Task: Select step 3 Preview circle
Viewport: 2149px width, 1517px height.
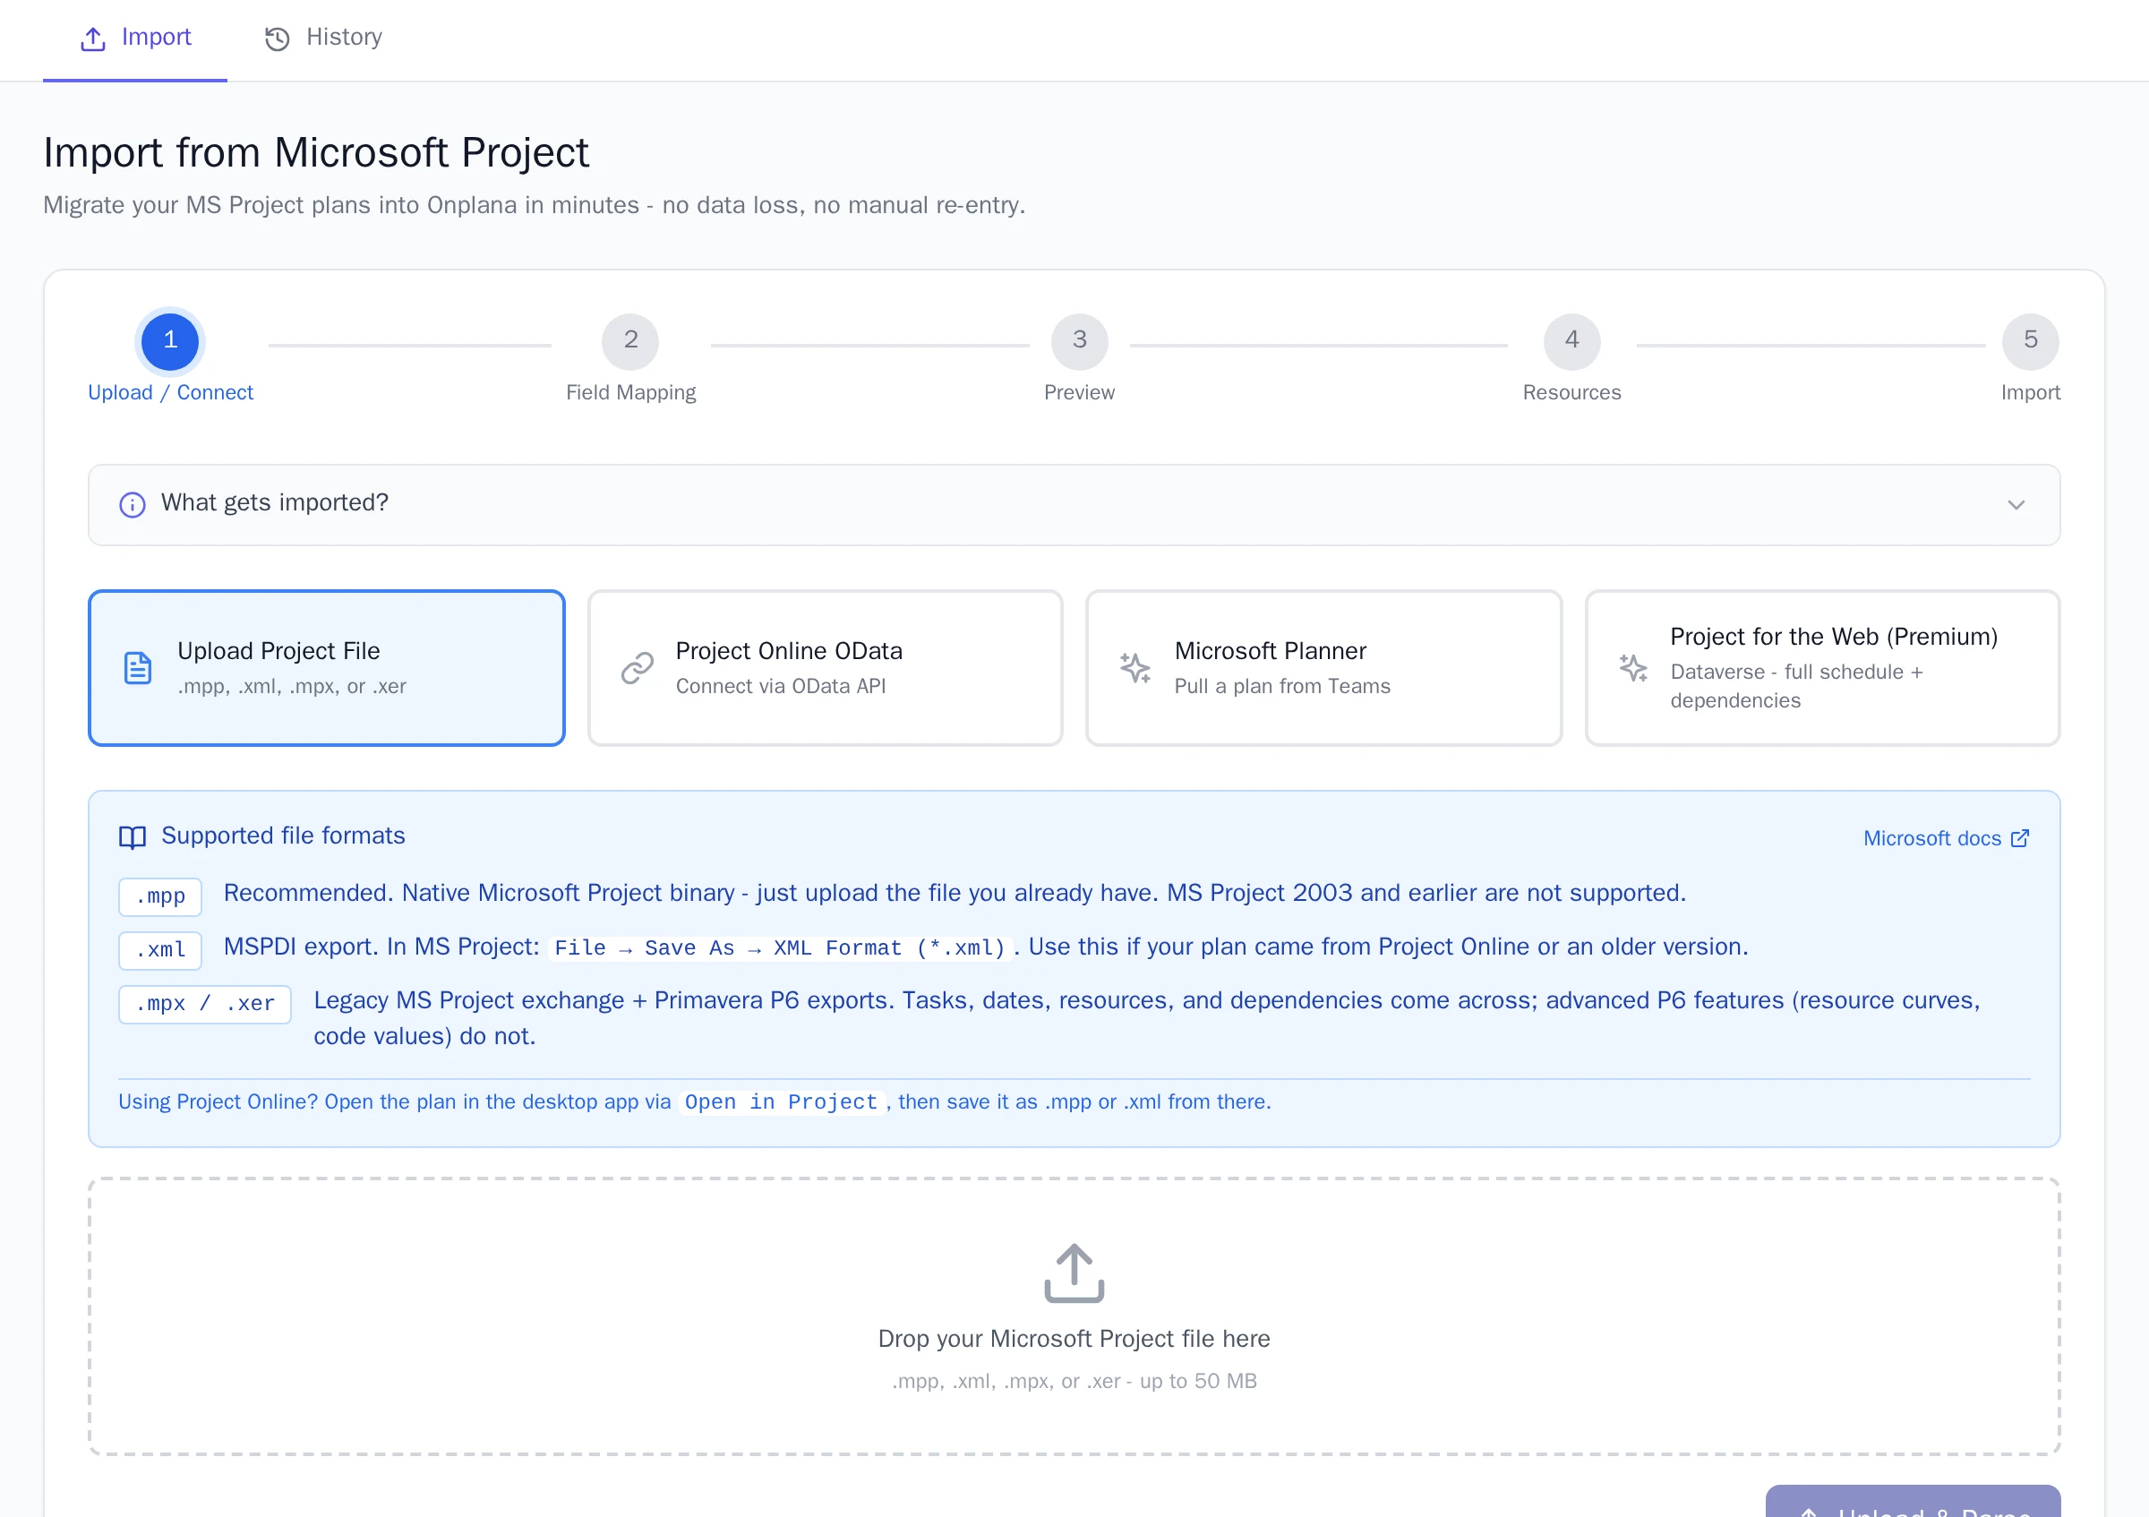Action: point(1079,340)
